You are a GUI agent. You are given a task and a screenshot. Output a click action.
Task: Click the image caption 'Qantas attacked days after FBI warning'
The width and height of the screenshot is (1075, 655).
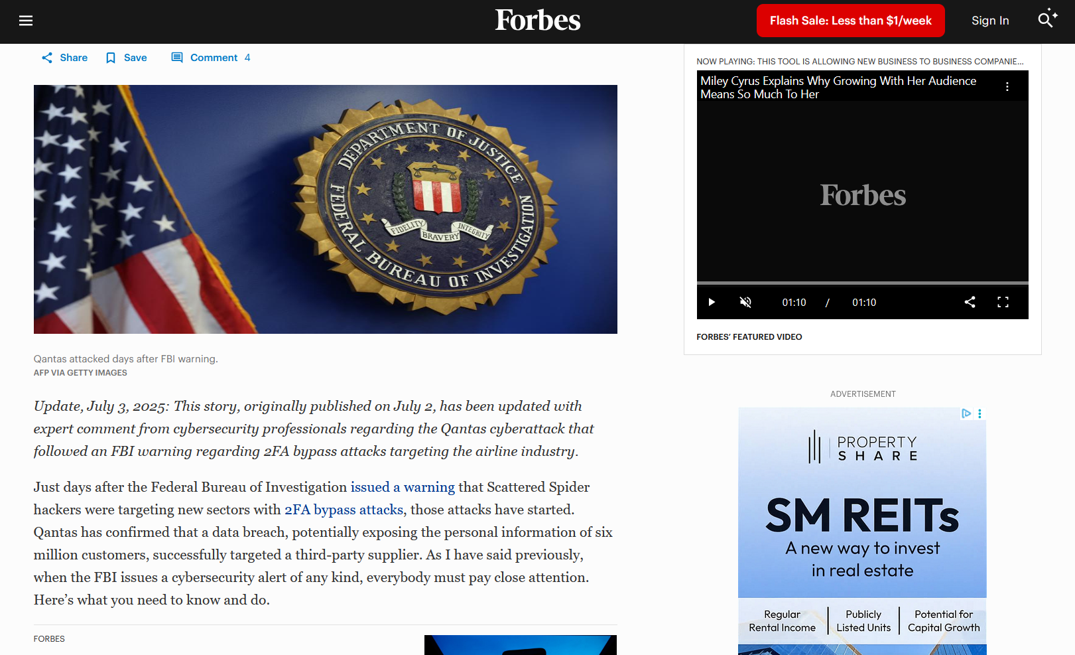pyautogui.click(x=126, y=359)
